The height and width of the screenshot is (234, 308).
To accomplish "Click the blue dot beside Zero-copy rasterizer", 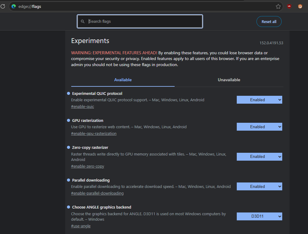I will click(69, 147).
